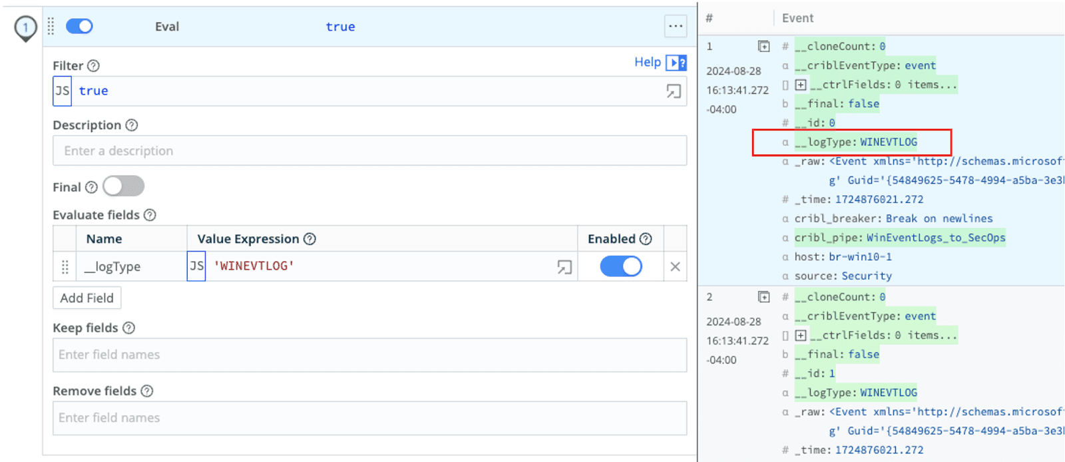1065x462 pixels.
Task: Click the Add Field button
Action: coord(87,298)
